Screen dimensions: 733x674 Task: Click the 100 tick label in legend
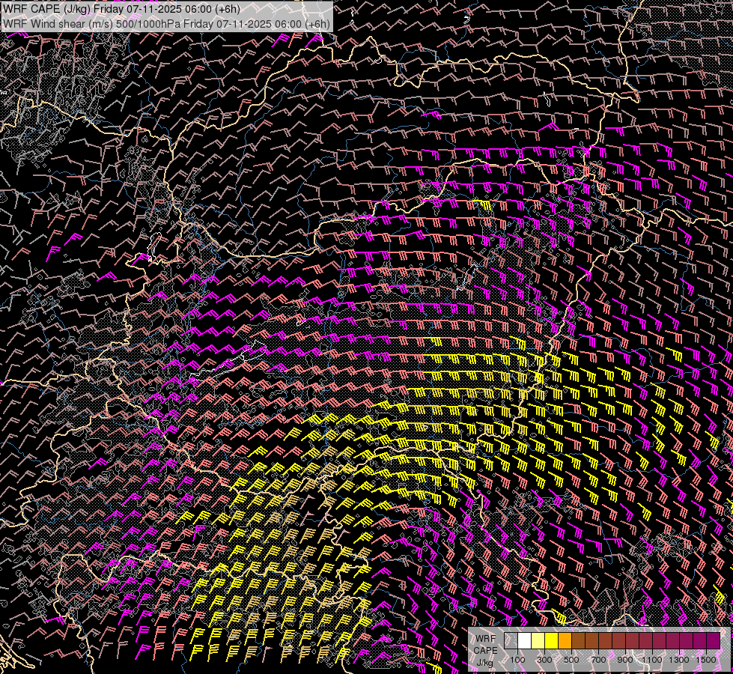pyautogui.click(x=517, y=660)
